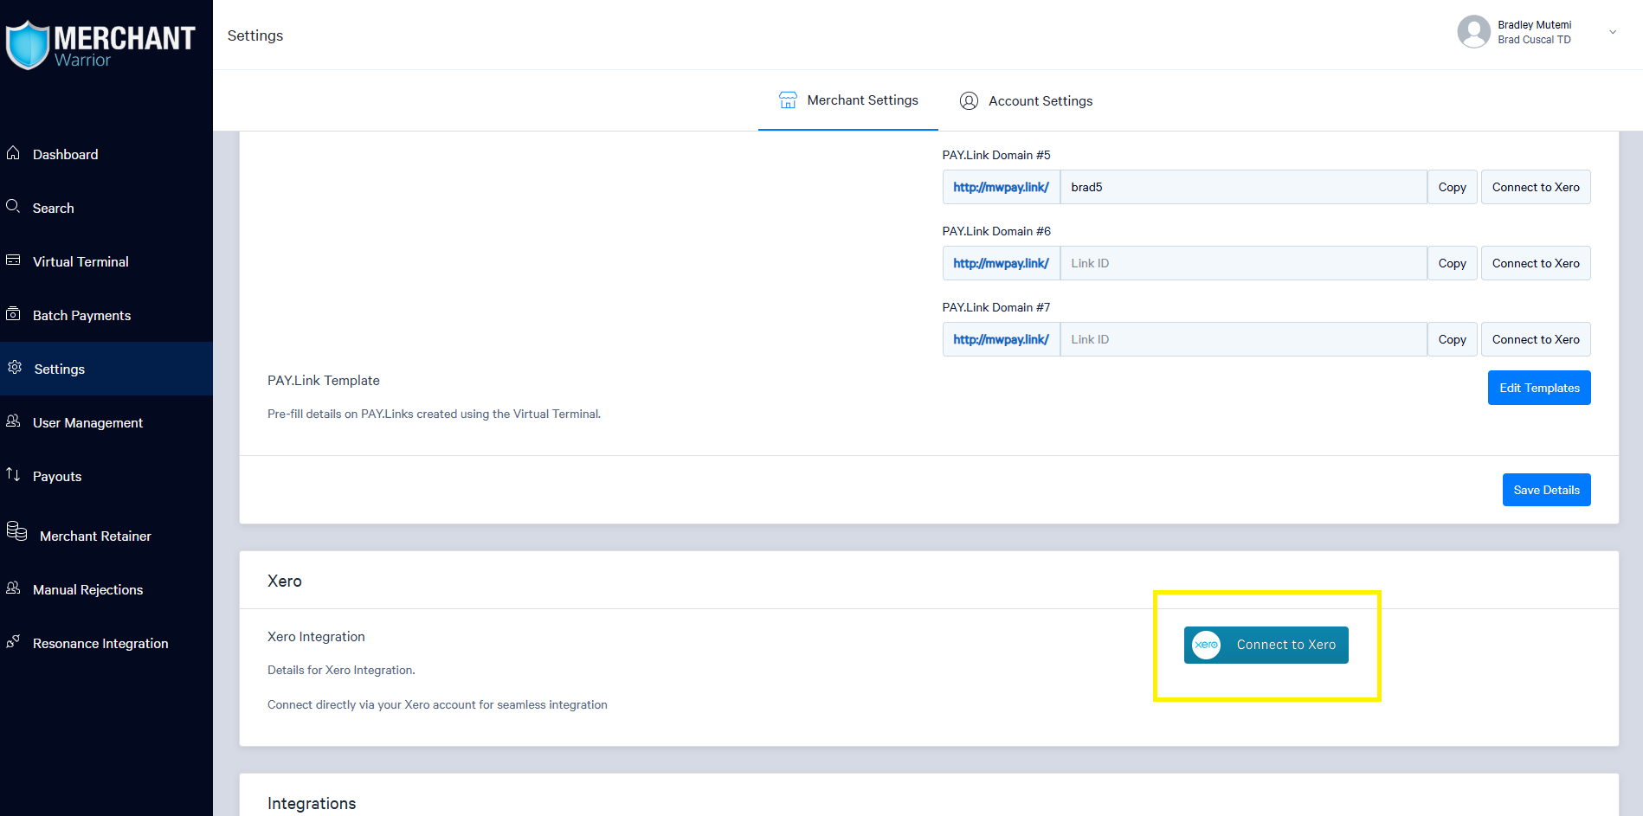This screenshot has height=816, width=1643.
Task: Click the Link ID field for Domain #6
Action: click(x=1243, y=263)
